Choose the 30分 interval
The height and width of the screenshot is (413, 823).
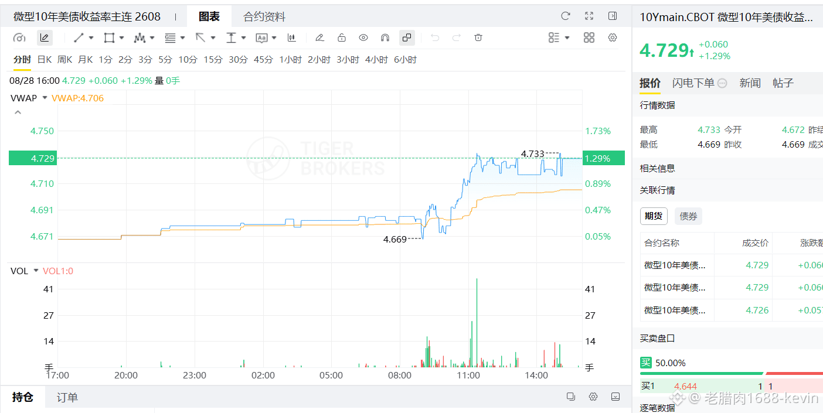click(x=238, y=60)
